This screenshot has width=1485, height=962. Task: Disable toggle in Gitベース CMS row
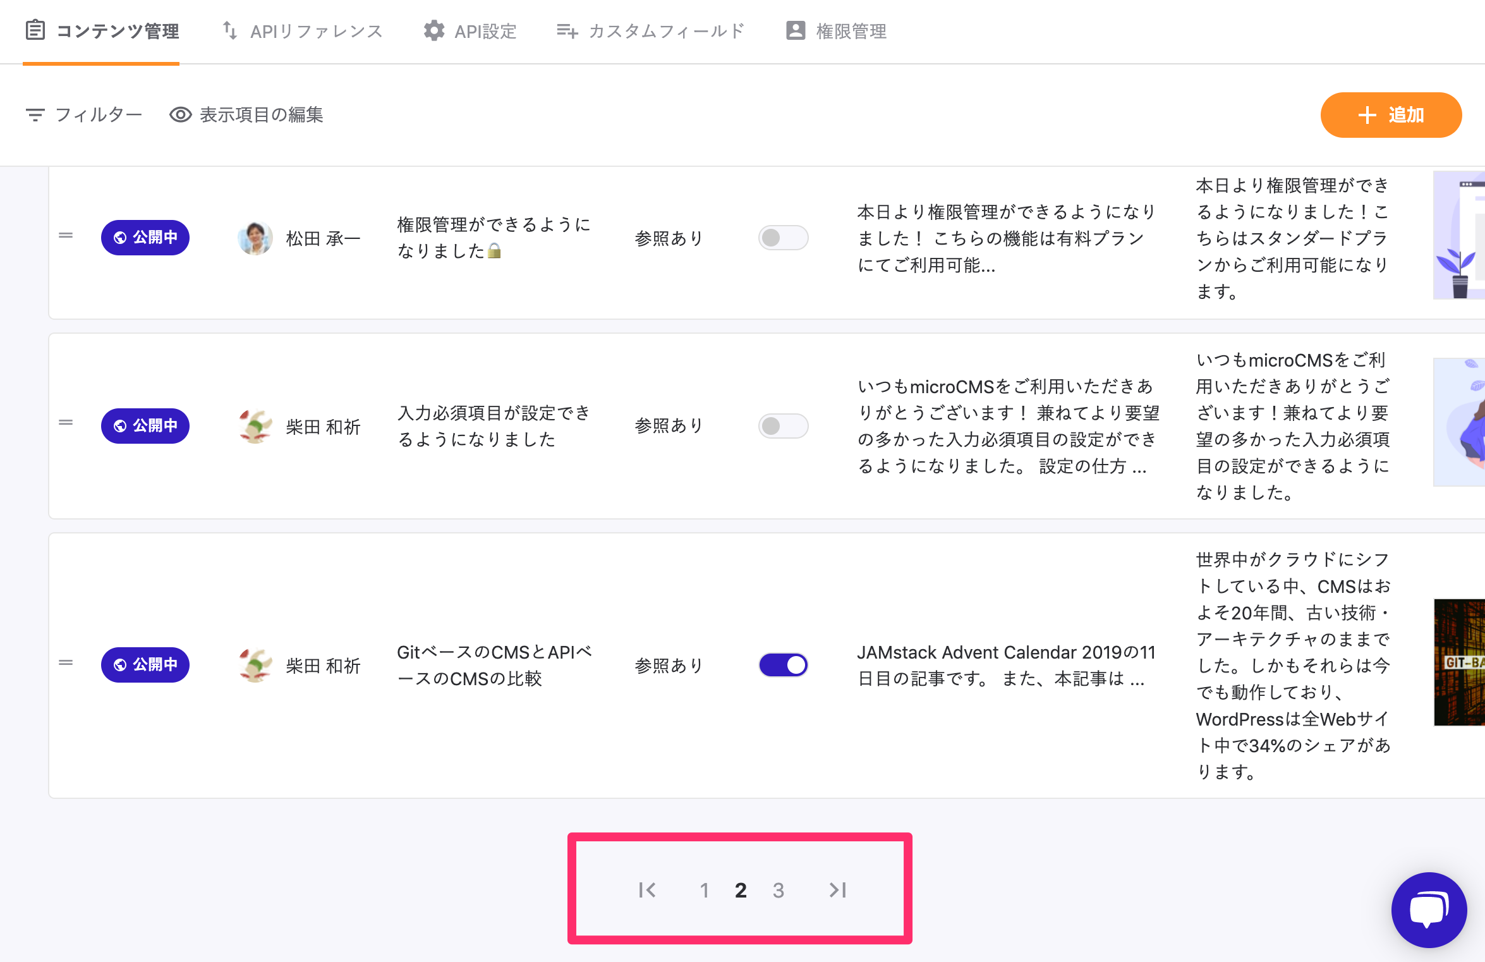point(783,665)
